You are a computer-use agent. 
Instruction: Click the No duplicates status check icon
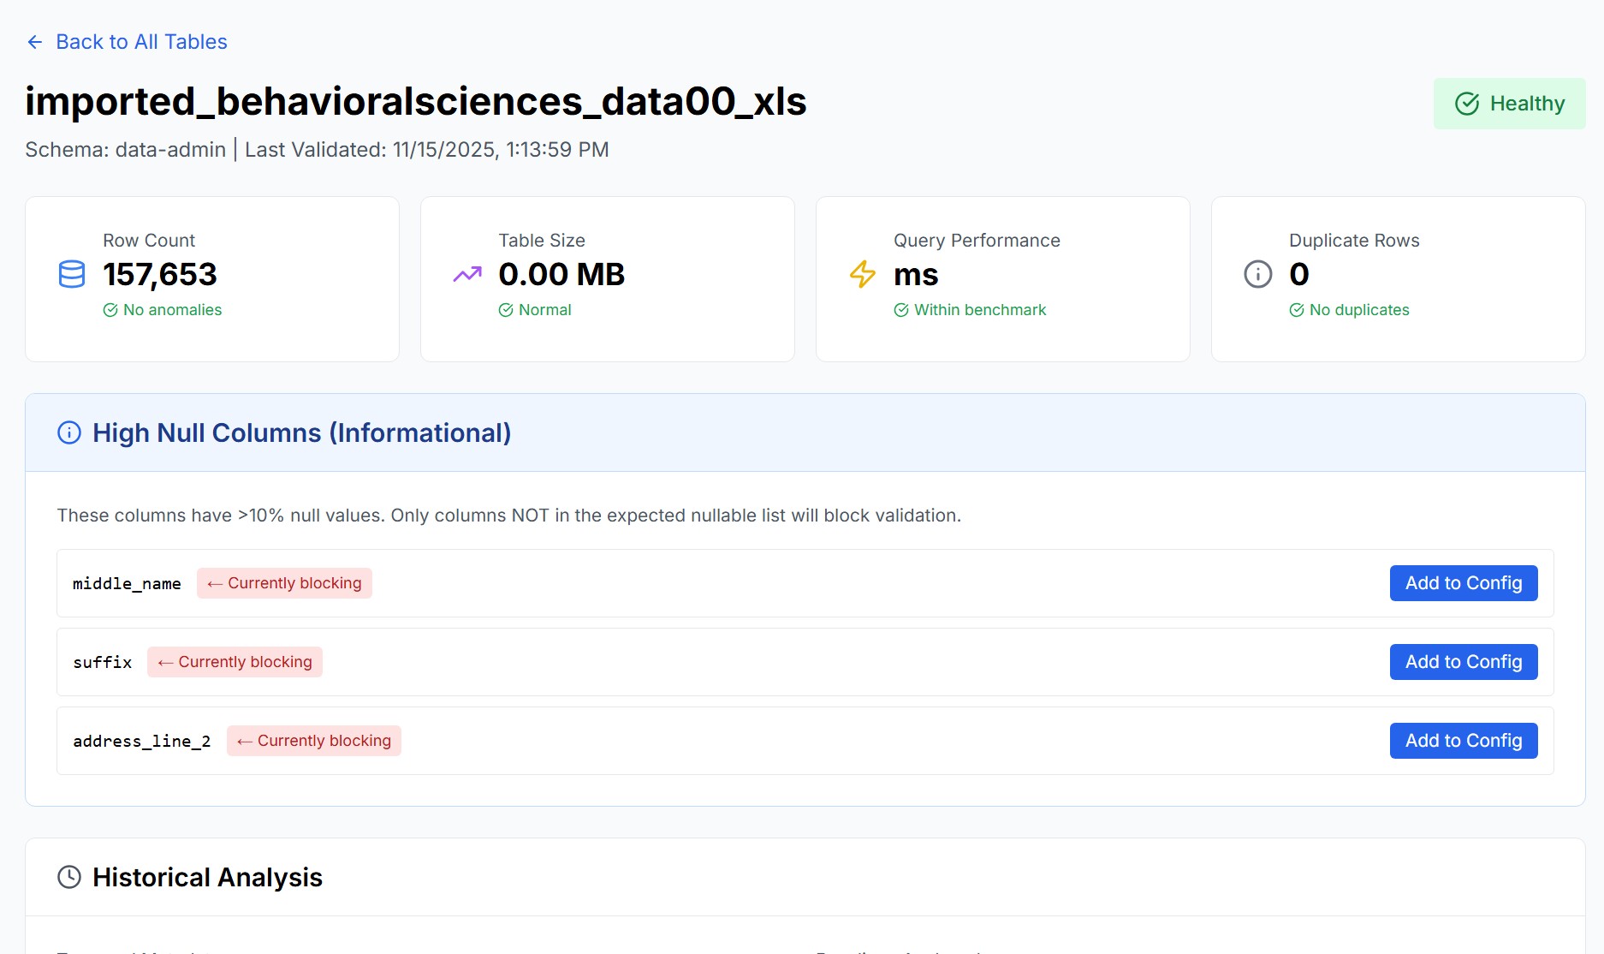click(1296, 310)
